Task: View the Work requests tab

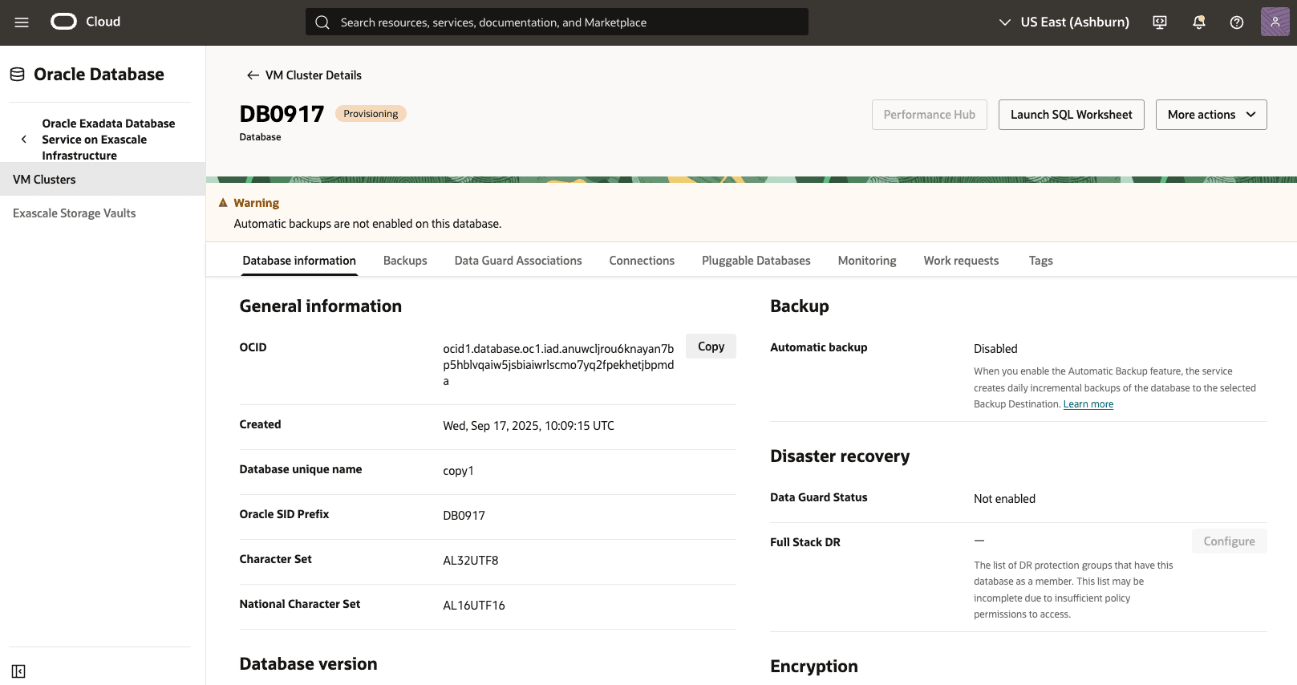Action: [961, 261]
